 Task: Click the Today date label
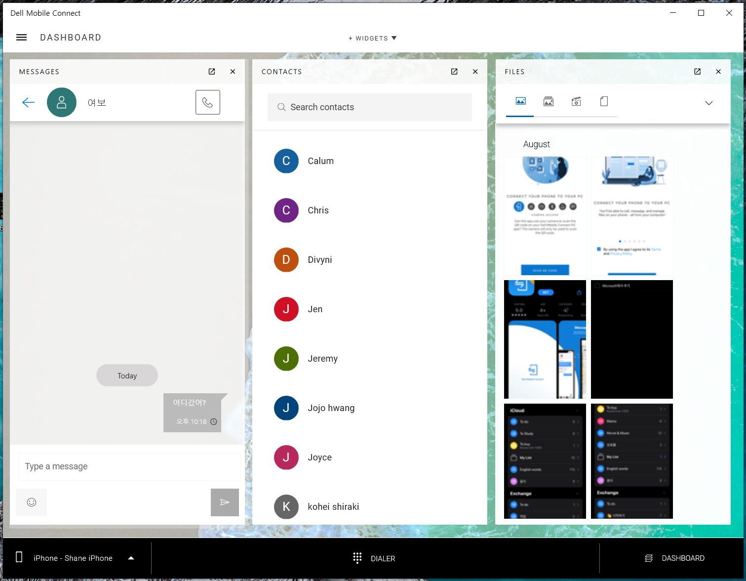click(127, 376)
